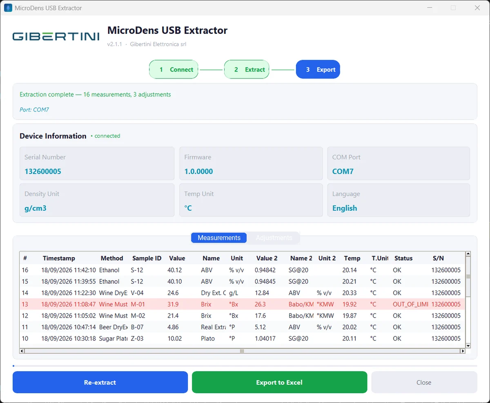Image resolution: width=490 pixels, height=403 pixels.
Task: Select timestamp 18/09/2026 11:42:10
Action: coord(69,270)
